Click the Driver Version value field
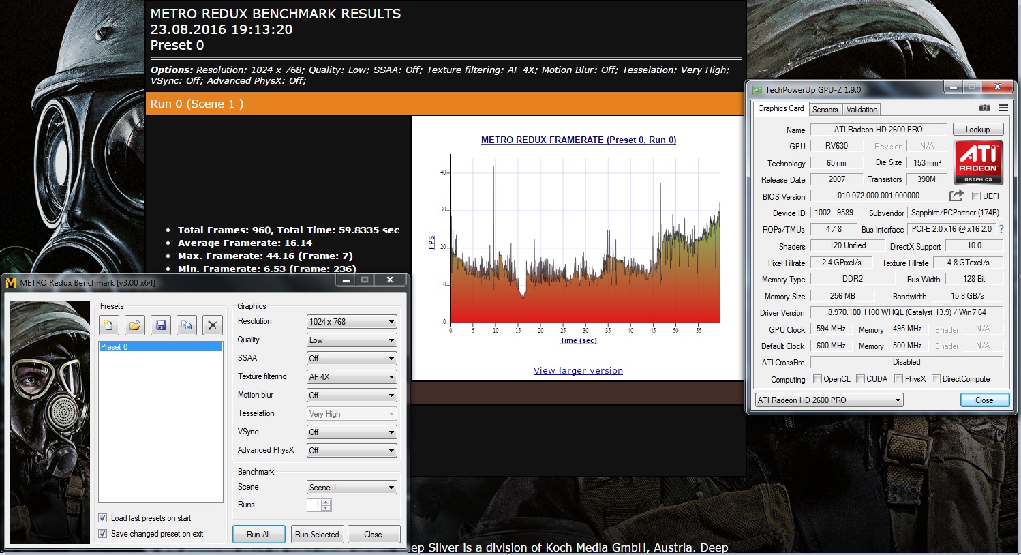The image size is (1021, 555). pos(906,312)
